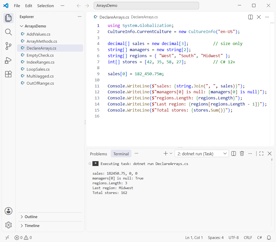Close the terminal panel
Viewport: 276px width, 242px height.
coord(269,154)
